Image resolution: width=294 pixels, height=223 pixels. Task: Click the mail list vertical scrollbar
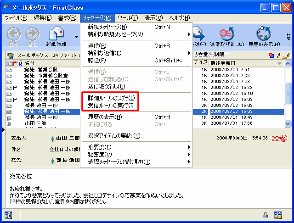pos(288,92)
